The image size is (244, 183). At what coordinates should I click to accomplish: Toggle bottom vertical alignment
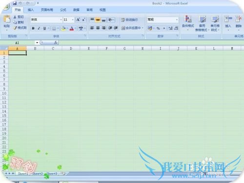click(x=103, y=20)
